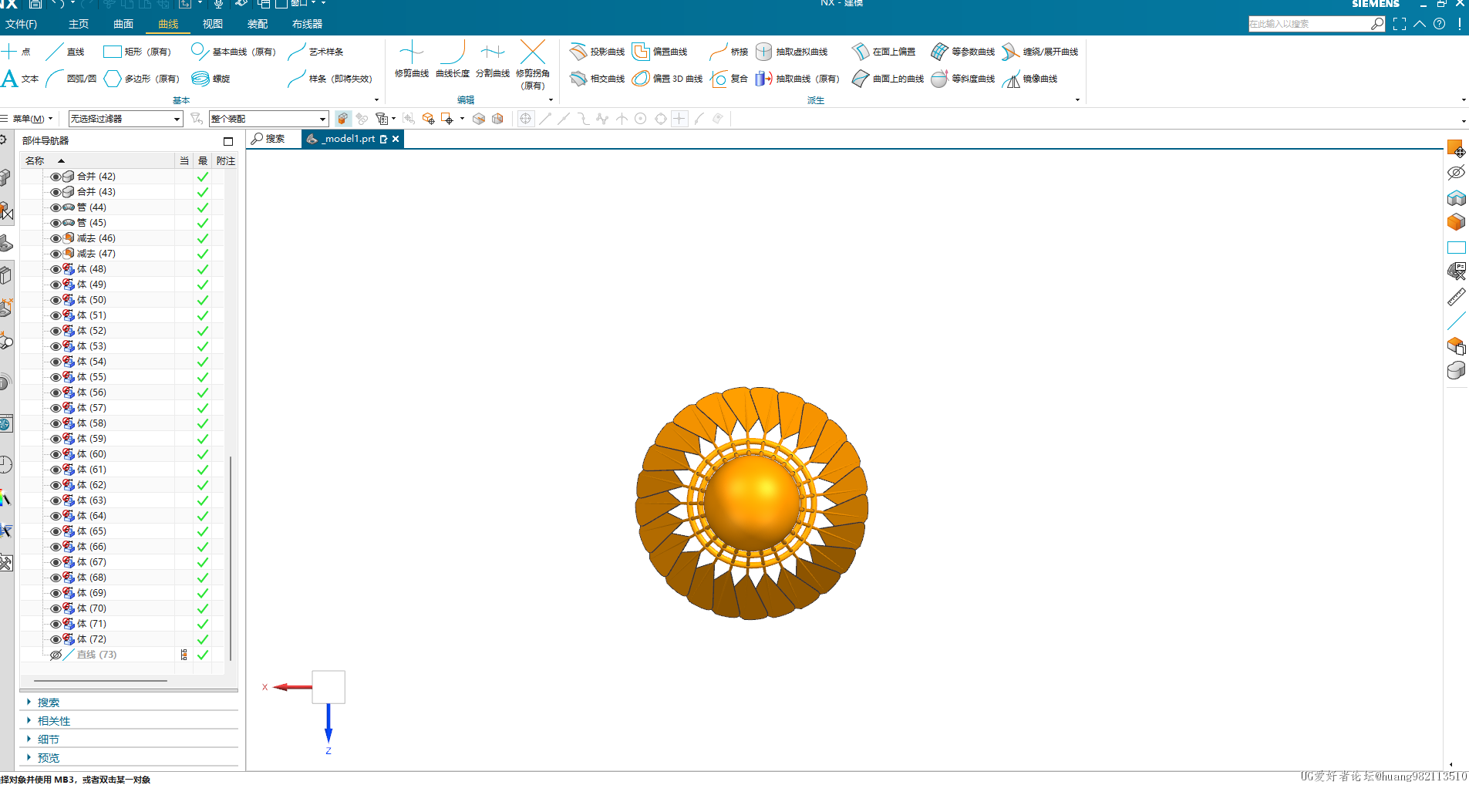Screen dimensions: 1469x785
Task: Open the 整个装配 scope dropdown
Action: [x=269, y=119]
